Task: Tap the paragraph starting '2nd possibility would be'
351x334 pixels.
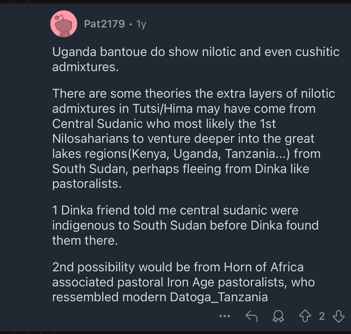Action: (x=183, y=282)
